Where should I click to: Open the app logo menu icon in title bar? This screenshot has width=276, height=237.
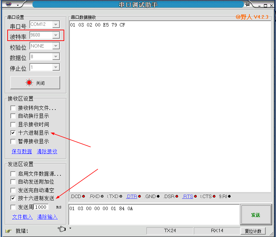(8, 4)
